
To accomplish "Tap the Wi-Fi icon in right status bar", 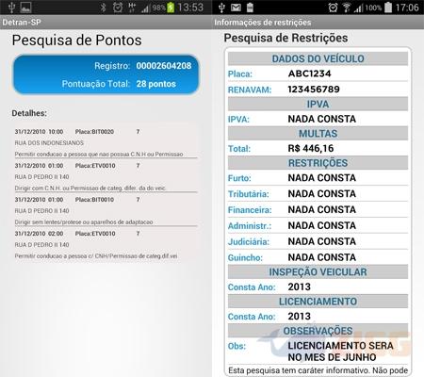I will point(347,8).
